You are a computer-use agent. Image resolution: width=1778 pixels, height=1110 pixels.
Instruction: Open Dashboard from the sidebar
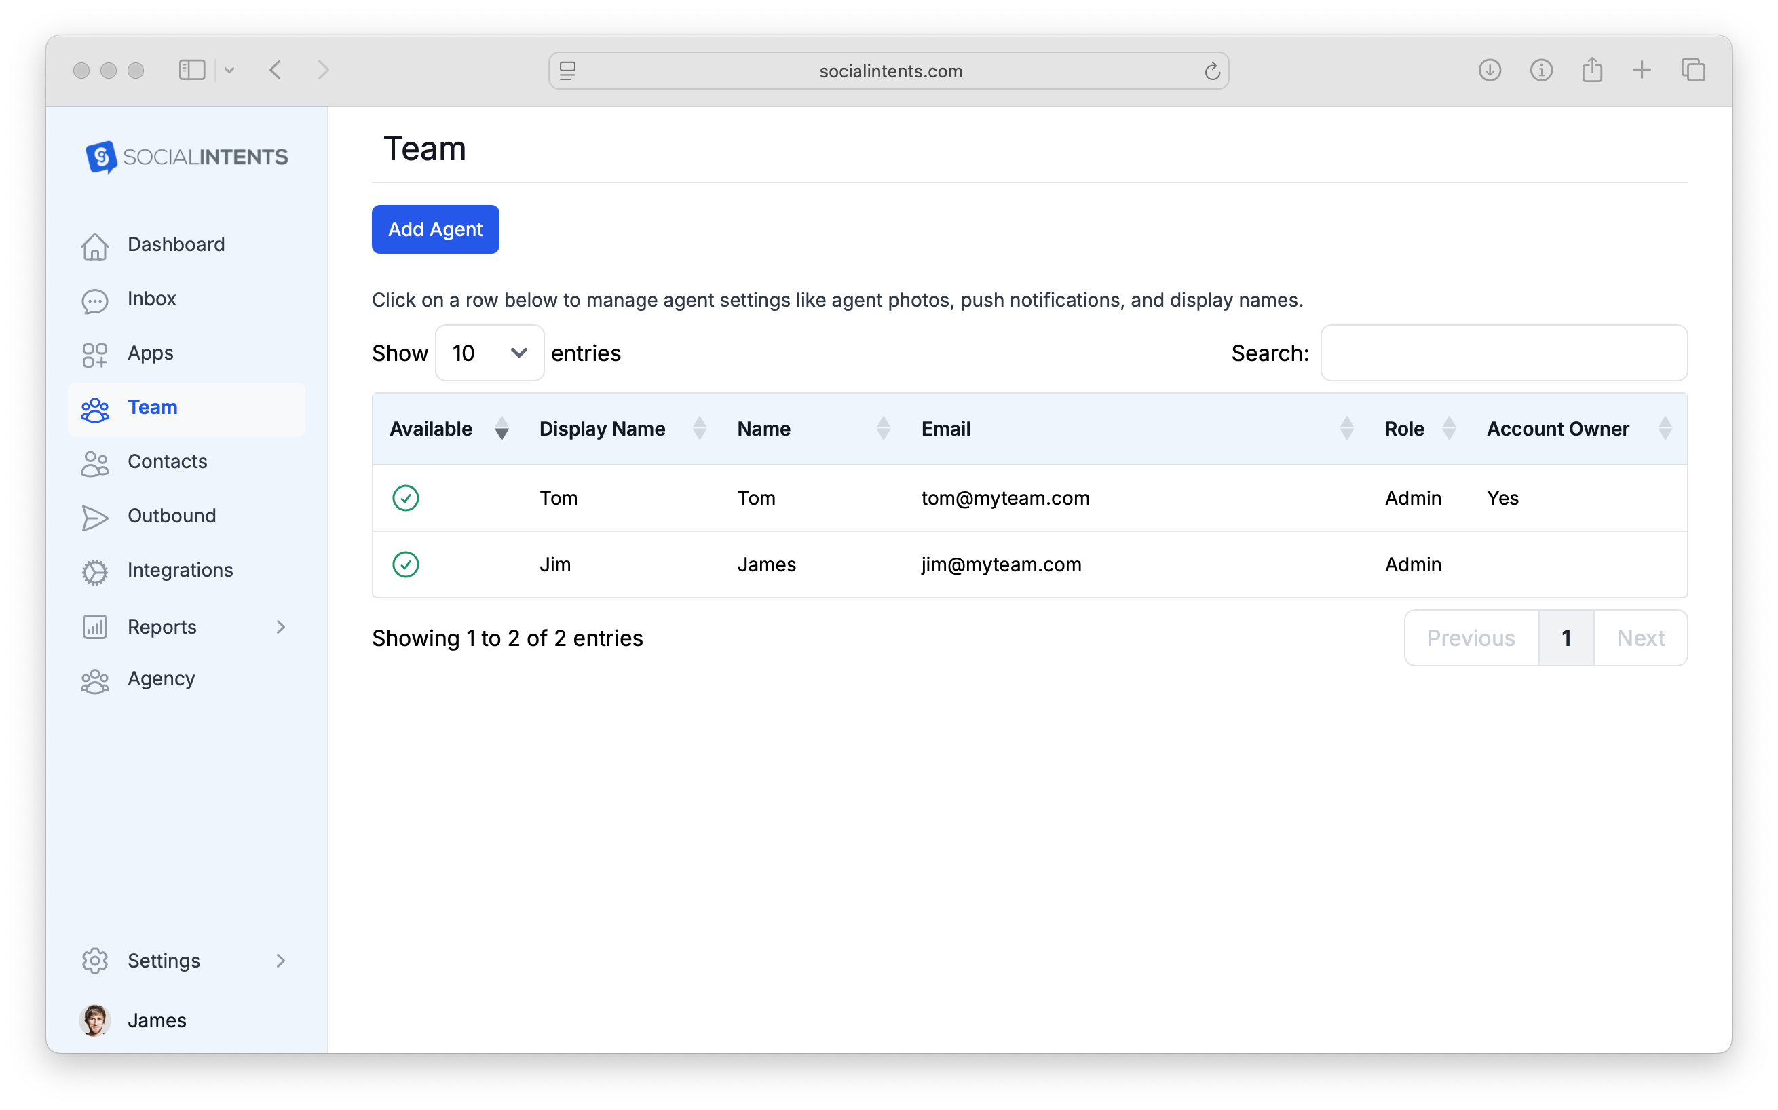tap(187, 245)
